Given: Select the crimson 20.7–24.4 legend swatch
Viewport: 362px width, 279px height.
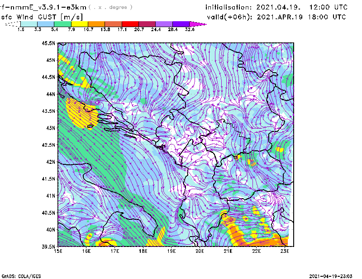Looking at the screenshot, I should 147,24.
